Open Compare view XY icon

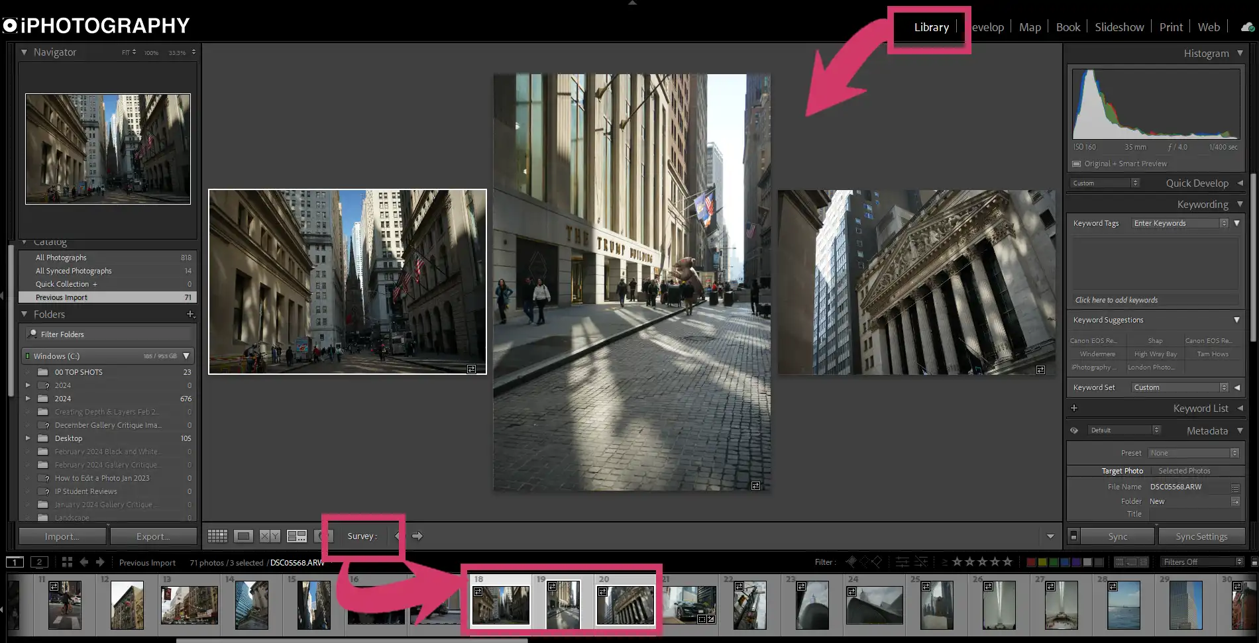tap(269, 536)
